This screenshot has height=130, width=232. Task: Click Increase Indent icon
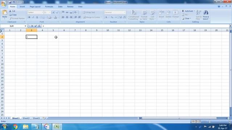click(79, 17)
